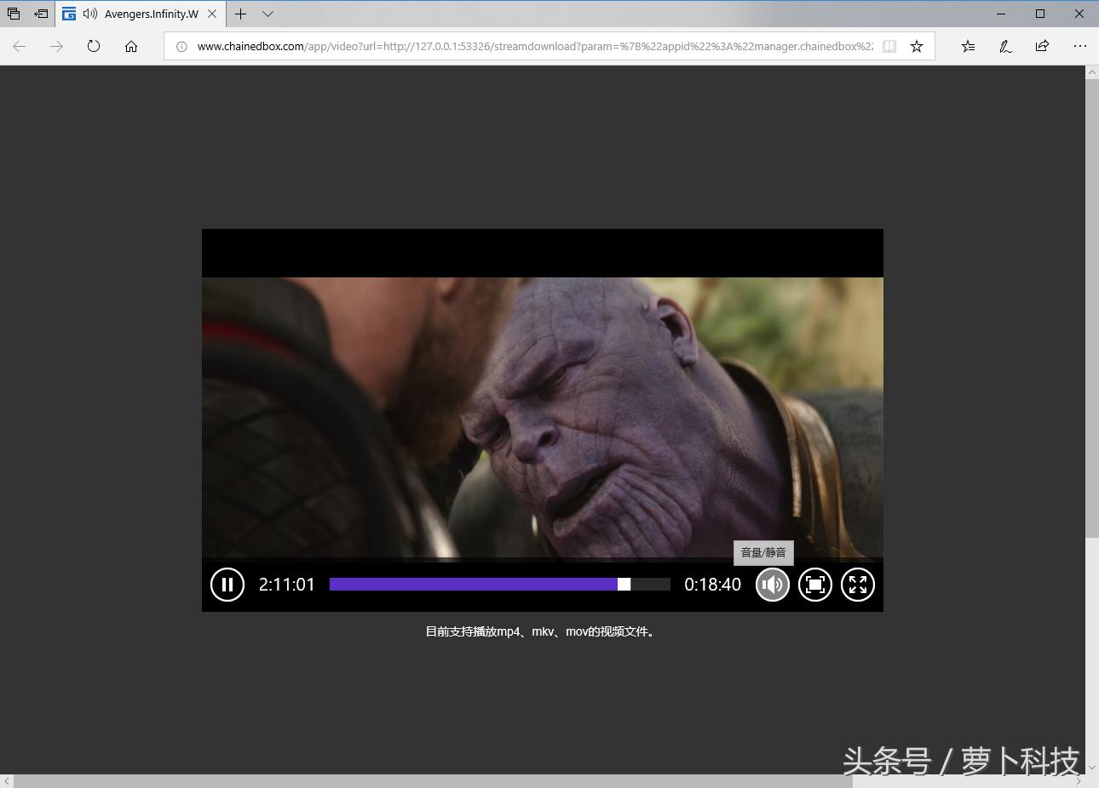Open the favorites hub
The image size is (1099, 788).
[968, 46]
